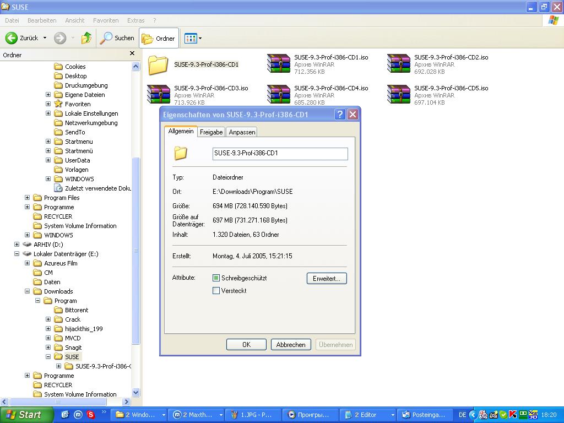Click the Xear 3D tray icon
This screenshot has width=564, height=423.
[x=533, y=415]
